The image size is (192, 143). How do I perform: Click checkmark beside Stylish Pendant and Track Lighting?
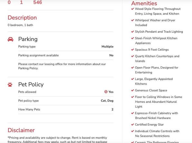pos(132,31)
